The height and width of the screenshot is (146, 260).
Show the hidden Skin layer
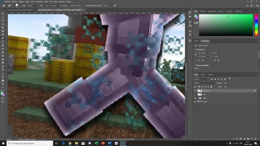click(195, 94)
